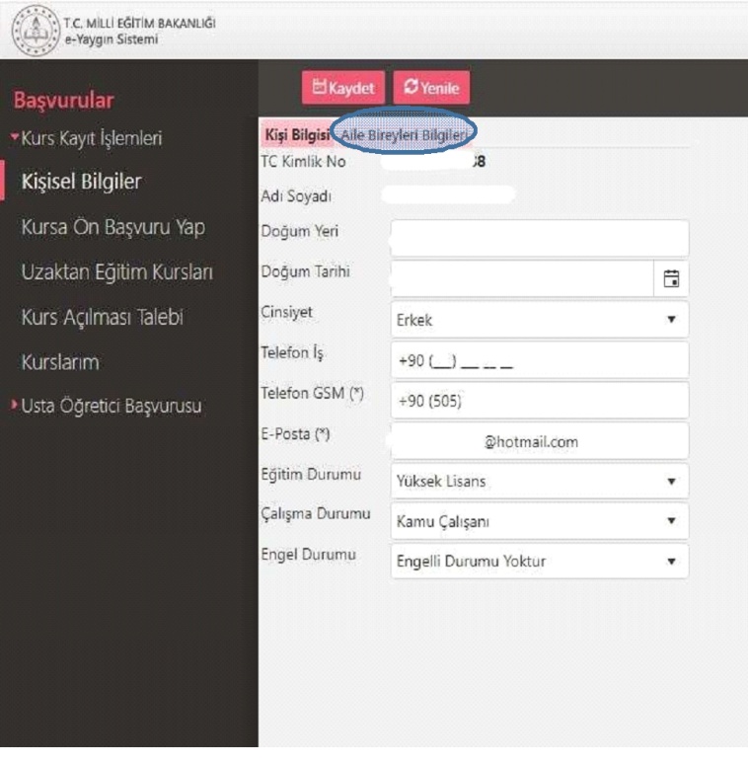
Task: Go to Kursa Ön Başvuru Yap
Action: coord(112,227)
